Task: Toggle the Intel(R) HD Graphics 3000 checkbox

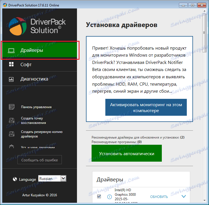Action: [x=99, y=197]
